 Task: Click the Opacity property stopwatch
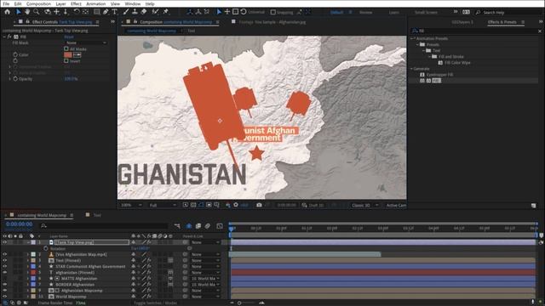coord(15,79)
